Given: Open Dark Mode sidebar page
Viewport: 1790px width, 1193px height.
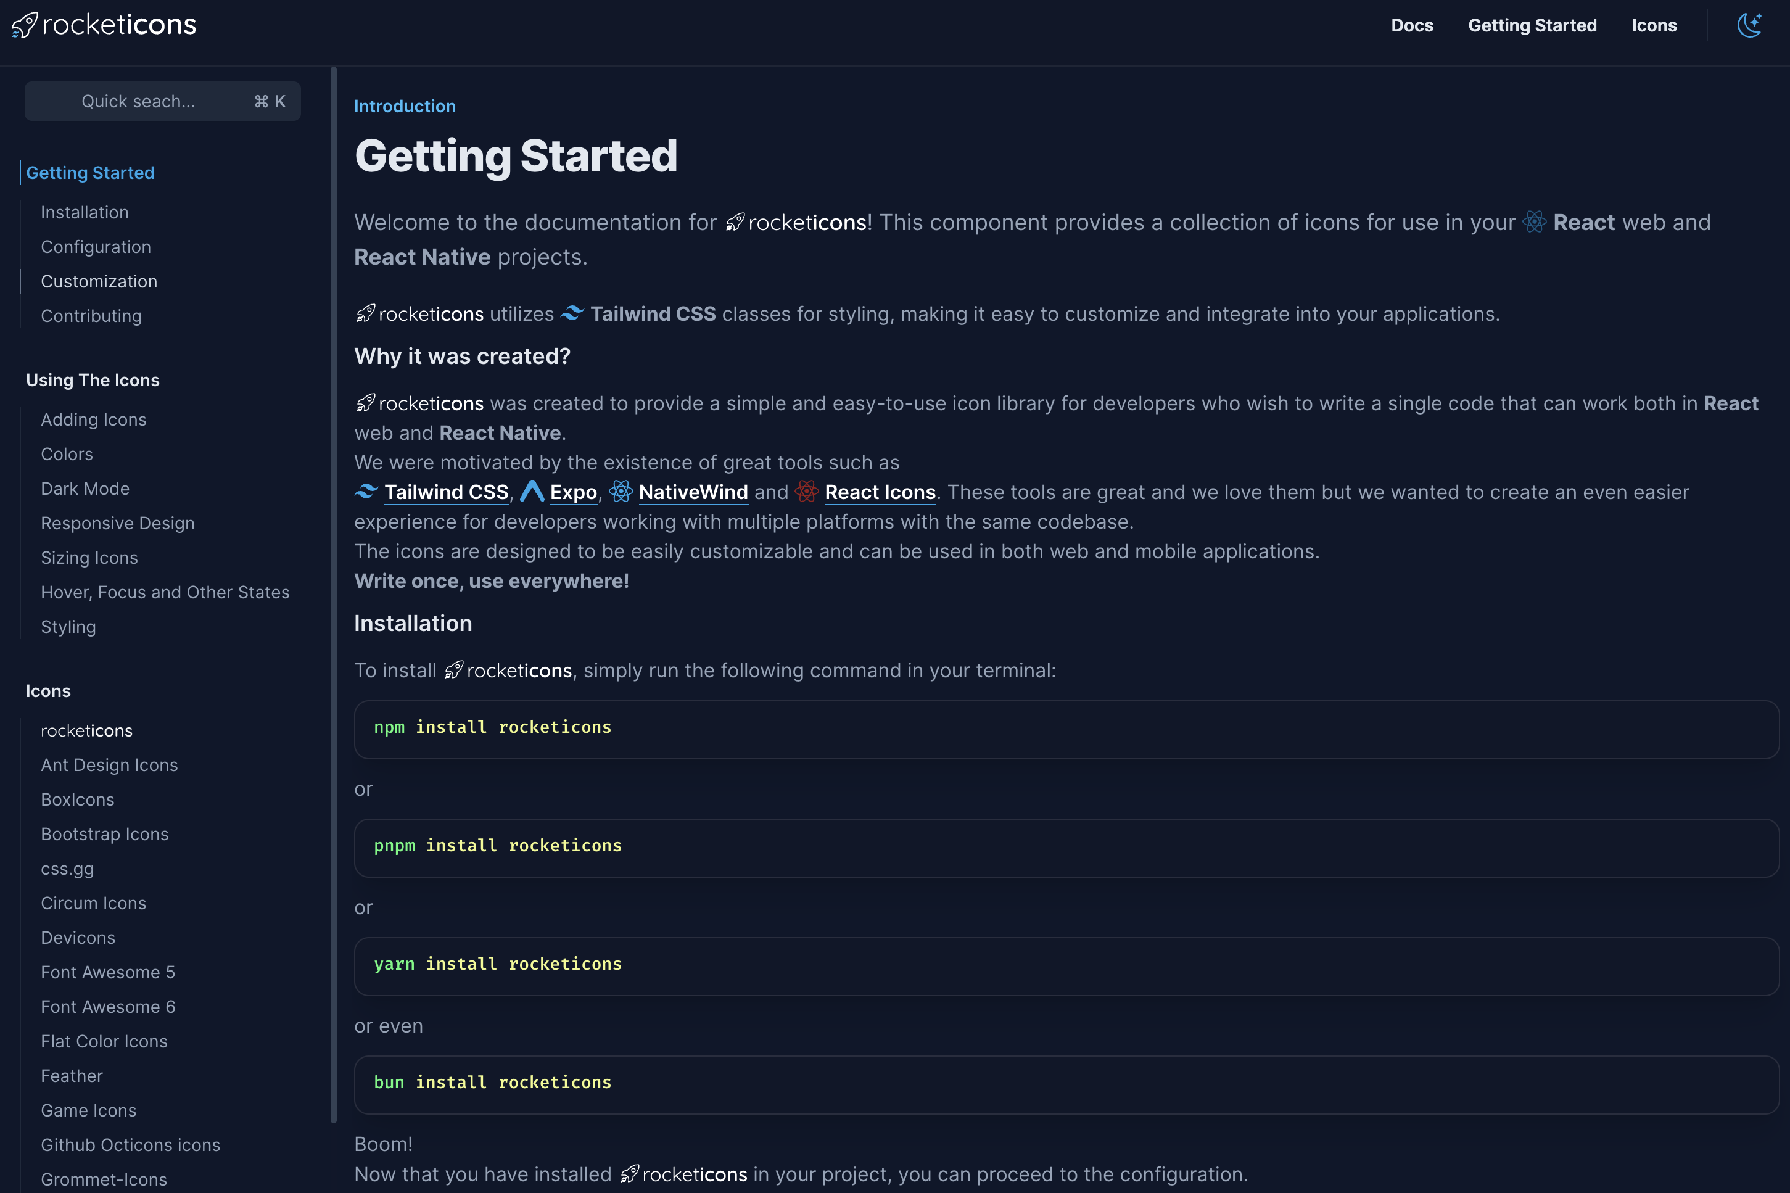Looking at the screenshot, I should (x=85, y=489).
